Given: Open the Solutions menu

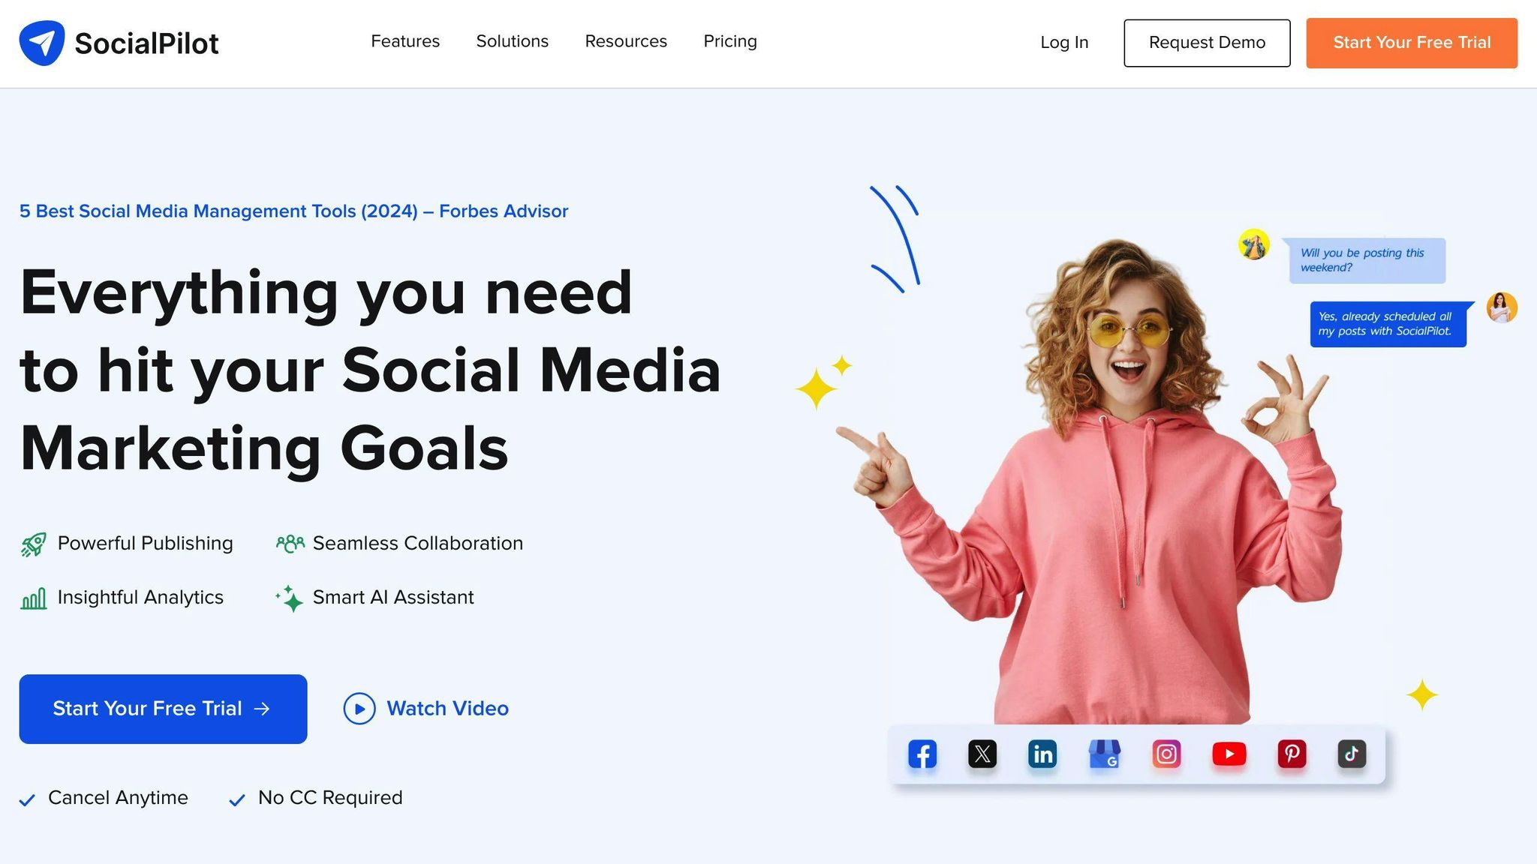Looking at the screenshot, I should point(513,41).
